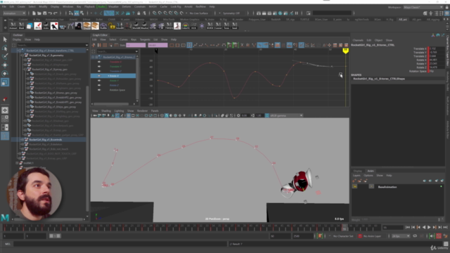The image size is (450, 253).
Task: Open the Playback menu
Action: click(x=89, y=6)
